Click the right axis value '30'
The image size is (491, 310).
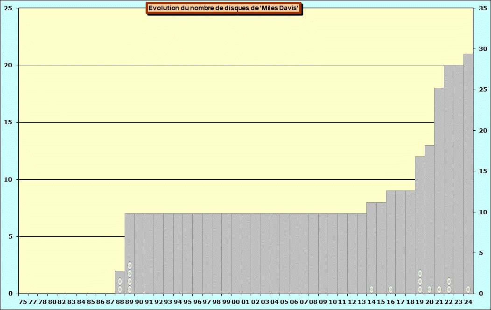[x=483, y=49]
